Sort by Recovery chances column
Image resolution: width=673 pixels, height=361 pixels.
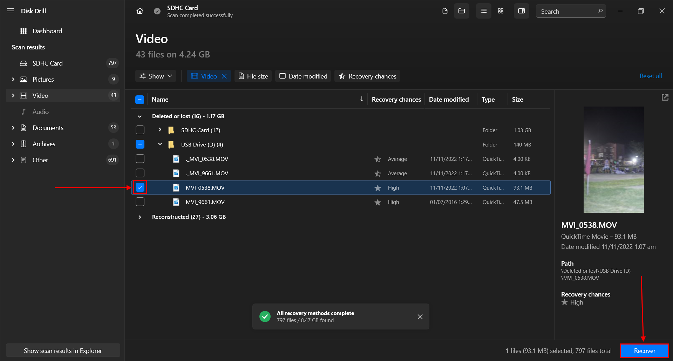coord(396,100)
